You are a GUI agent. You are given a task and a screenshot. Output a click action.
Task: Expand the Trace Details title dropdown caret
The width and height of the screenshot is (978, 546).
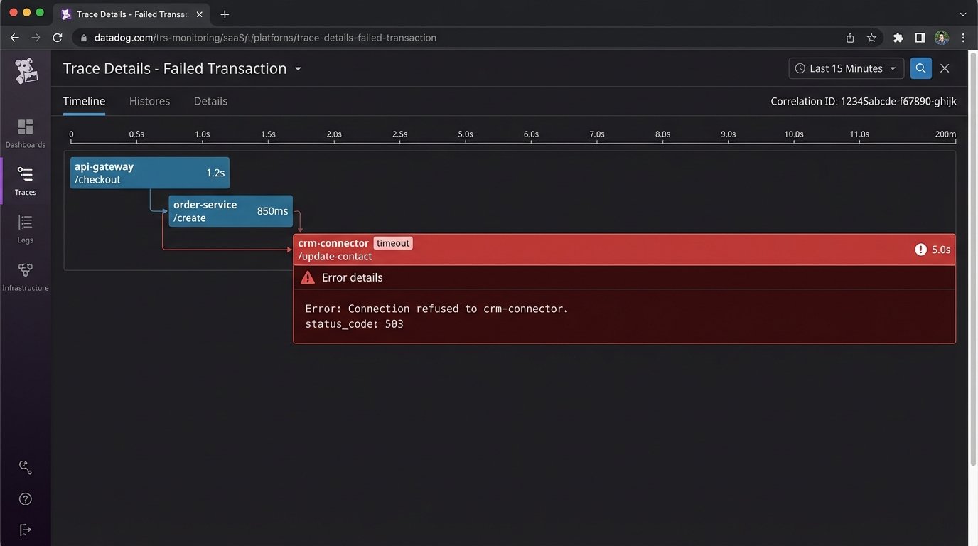[298, 69]
